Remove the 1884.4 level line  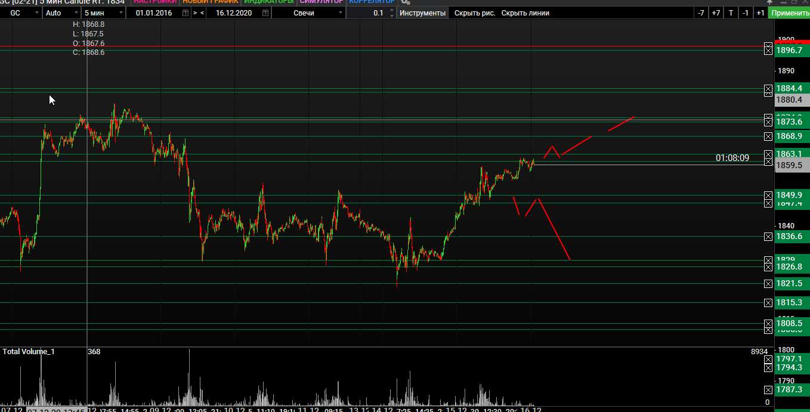(x=768, y=89)
